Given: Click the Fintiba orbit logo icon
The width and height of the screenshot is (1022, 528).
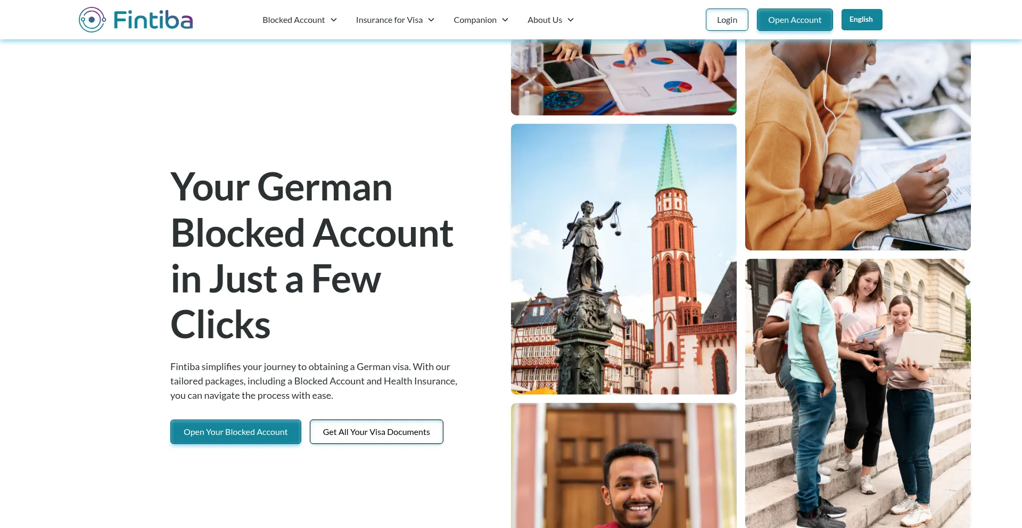Looking at the screenshot, I should pos(92,20).
